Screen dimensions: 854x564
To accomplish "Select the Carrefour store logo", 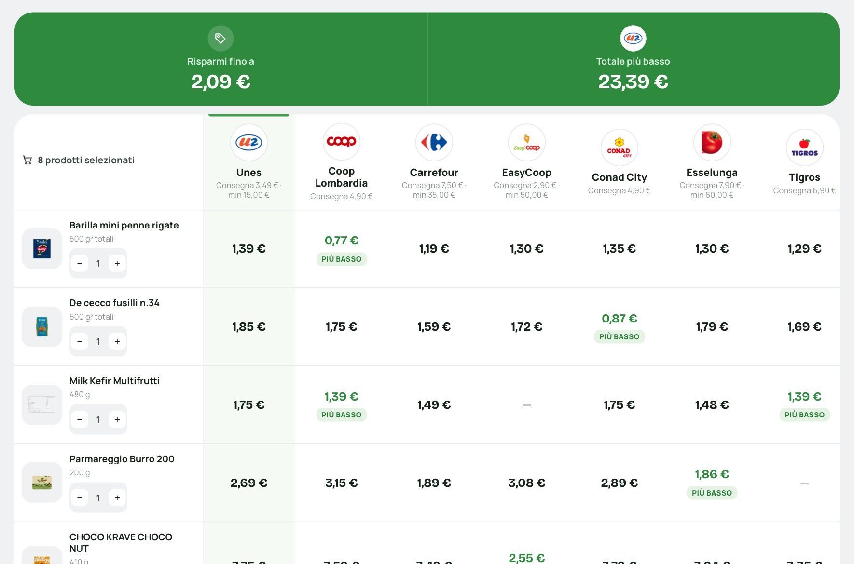I will pos(434,142).
